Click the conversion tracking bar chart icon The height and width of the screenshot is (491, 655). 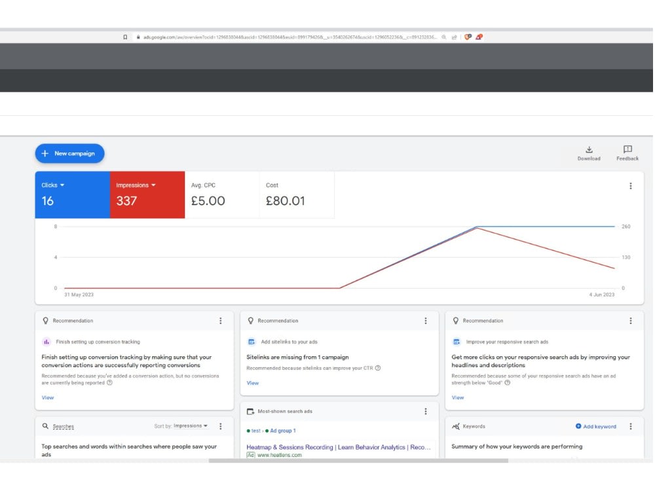pos(47,342)
